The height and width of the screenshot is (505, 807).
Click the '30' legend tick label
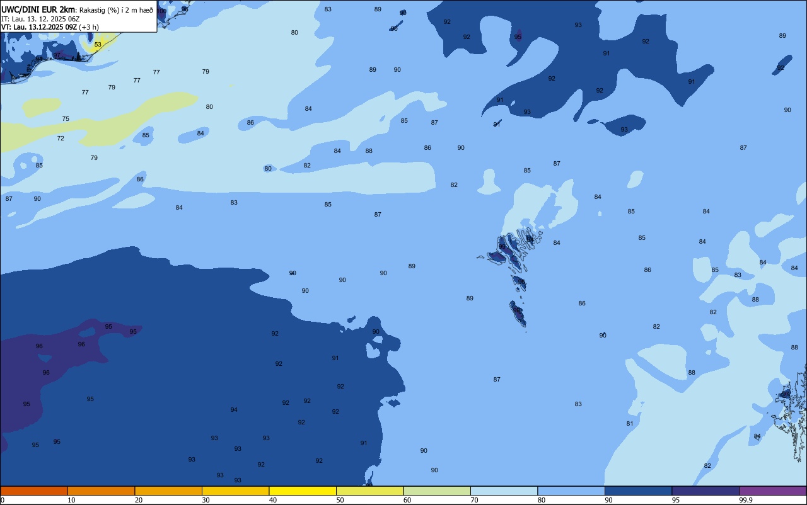tap(206, 500)
